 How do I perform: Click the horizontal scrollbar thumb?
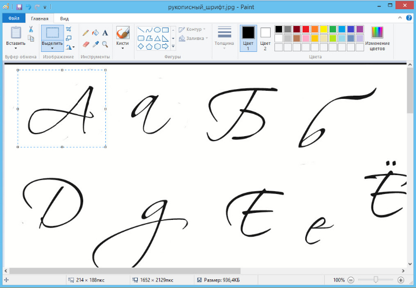click(125, 271)
